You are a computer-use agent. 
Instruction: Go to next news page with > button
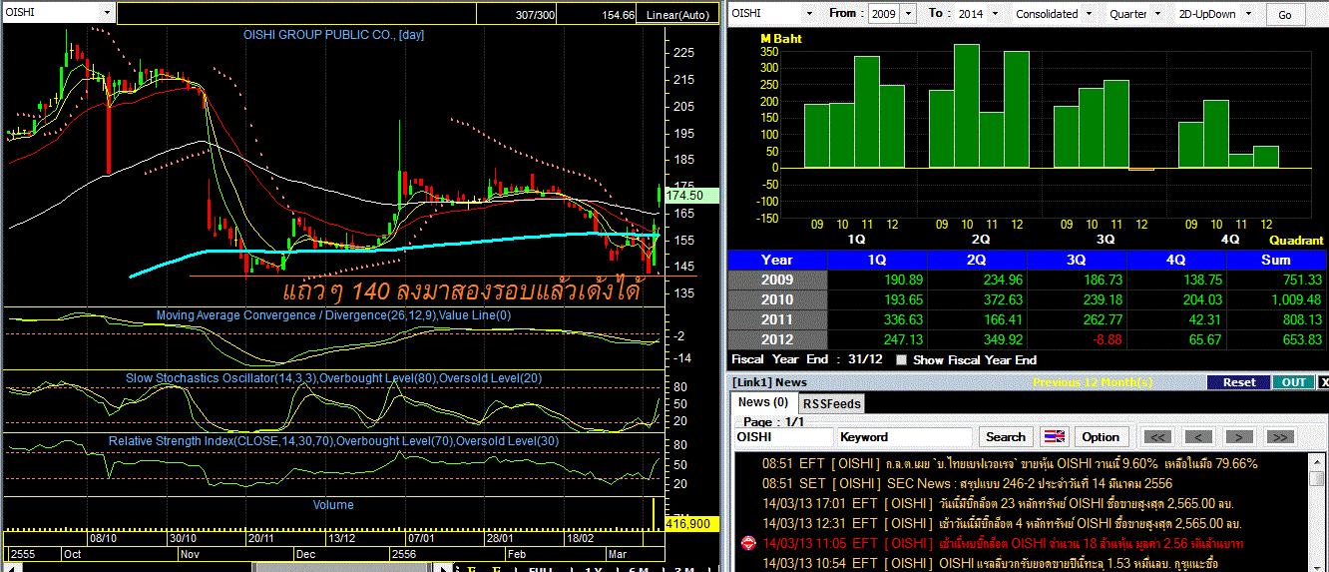[1239, 436]
